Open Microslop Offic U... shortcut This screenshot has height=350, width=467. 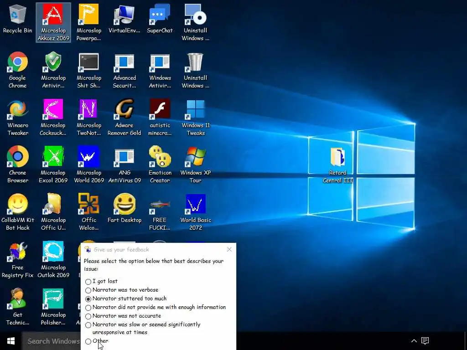tap(53, 212)
